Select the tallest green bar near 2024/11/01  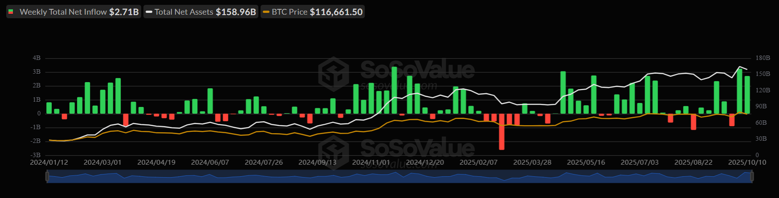coord(394,90)
